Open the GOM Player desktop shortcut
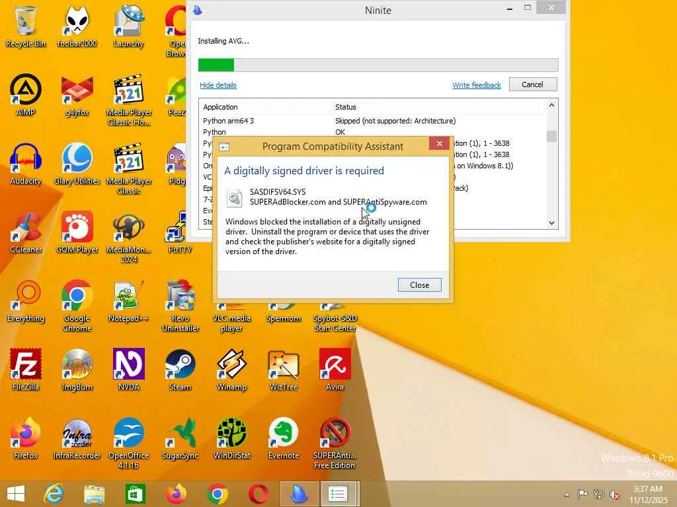 (x=77, y=232)
